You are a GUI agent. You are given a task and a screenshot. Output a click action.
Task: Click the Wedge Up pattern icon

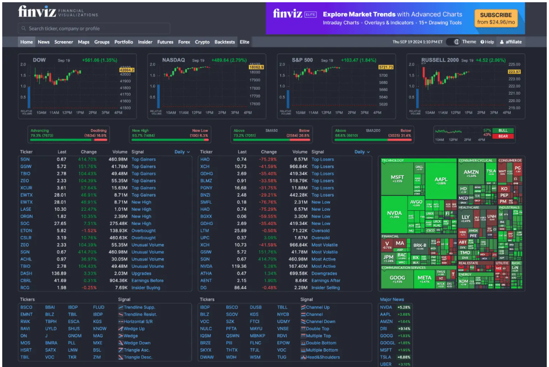point(120,329)
